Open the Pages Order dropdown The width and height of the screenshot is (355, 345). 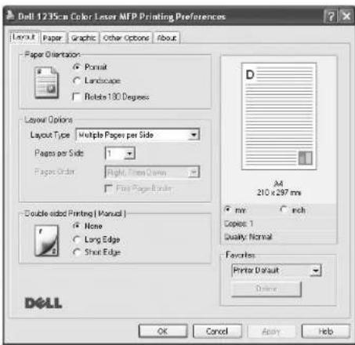(x=194, y=172)
